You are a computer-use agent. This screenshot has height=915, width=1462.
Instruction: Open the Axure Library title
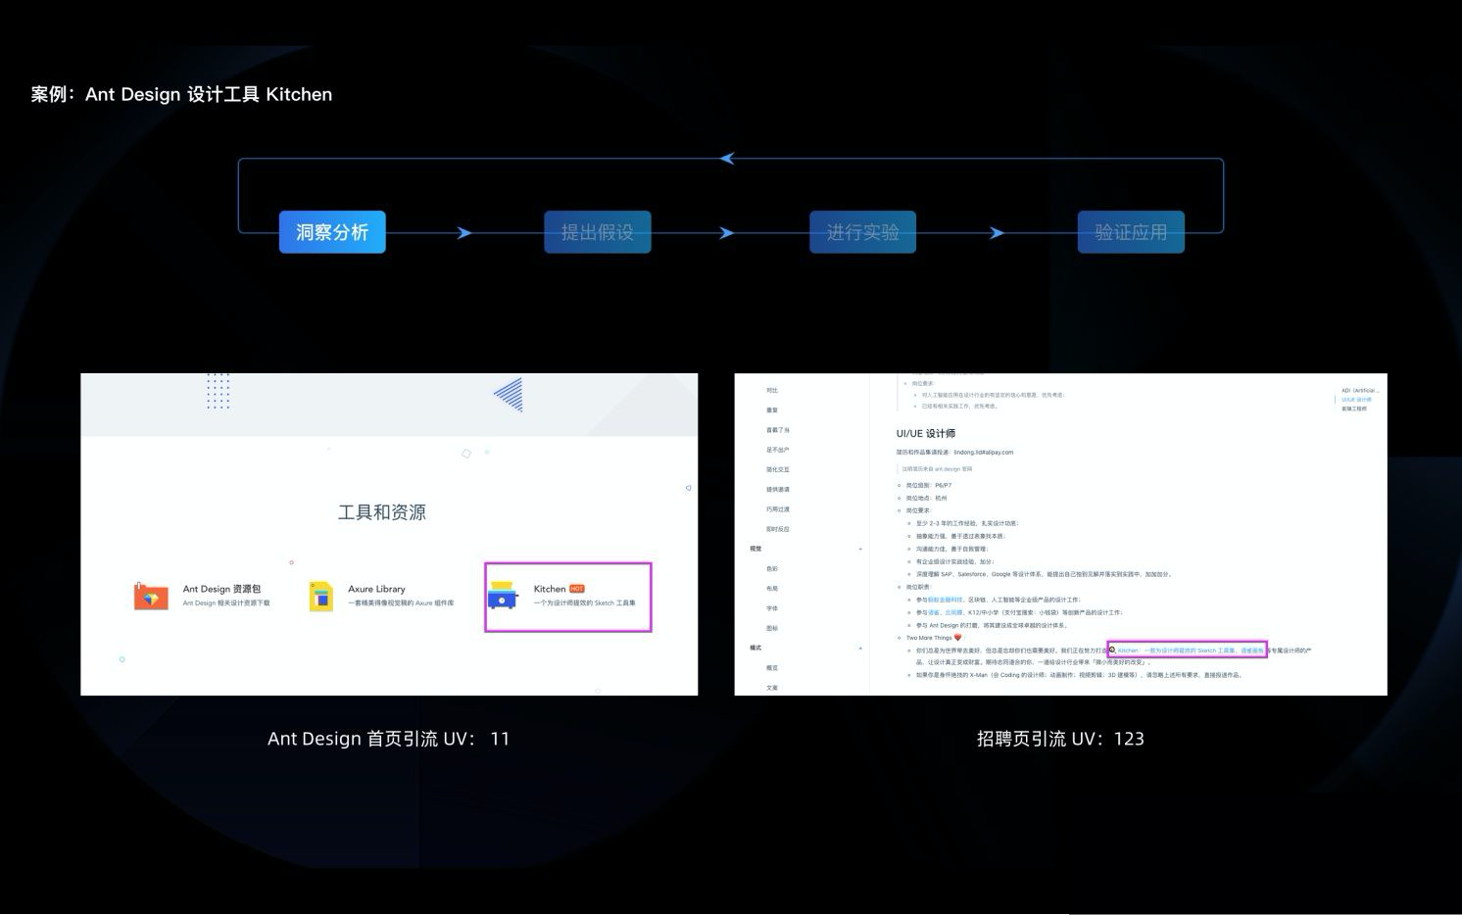376,589
